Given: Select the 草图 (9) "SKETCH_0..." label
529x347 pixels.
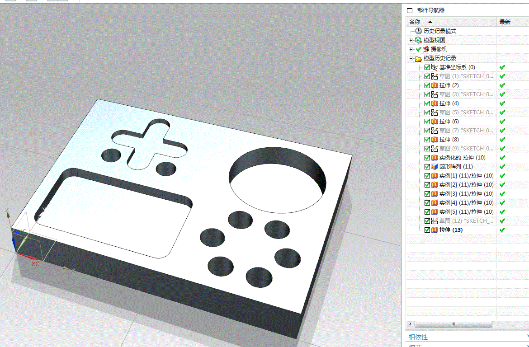Looking at the screenshot, I should coord(466,149).
